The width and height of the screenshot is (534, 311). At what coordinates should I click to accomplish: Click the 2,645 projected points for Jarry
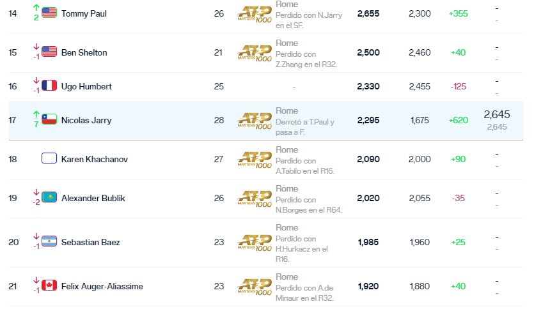(497, 114)
